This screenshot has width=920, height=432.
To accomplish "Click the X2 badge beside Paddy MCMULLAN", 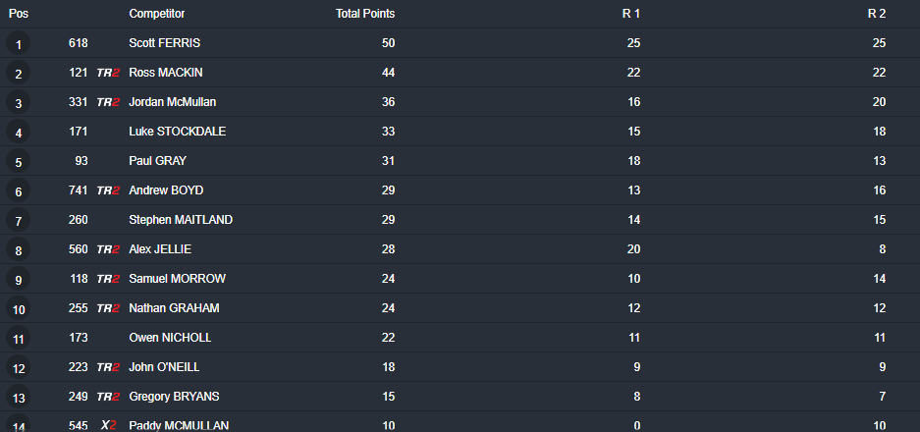I will point(108,425).
